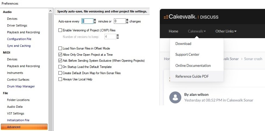Toggle Load Non-Sonar Files in Offset Mode
The width and height of the screenshot is (265, 131).
(x=60, y=48)
